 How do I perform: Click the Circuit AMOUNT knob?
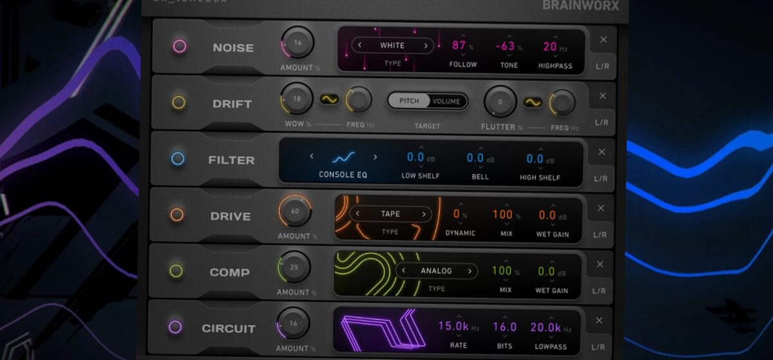[x=293, y=323]
